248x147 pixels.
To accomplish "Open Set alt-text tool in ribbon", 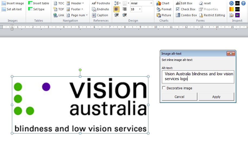I will 12,9.
